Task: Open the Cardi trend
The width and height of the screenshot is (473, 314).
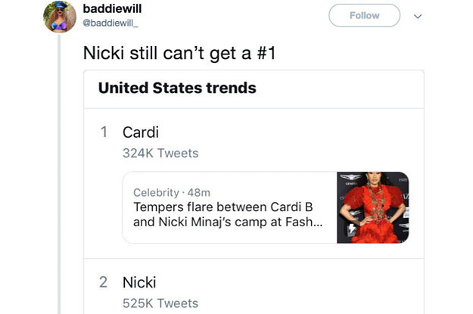Action: 135,132
